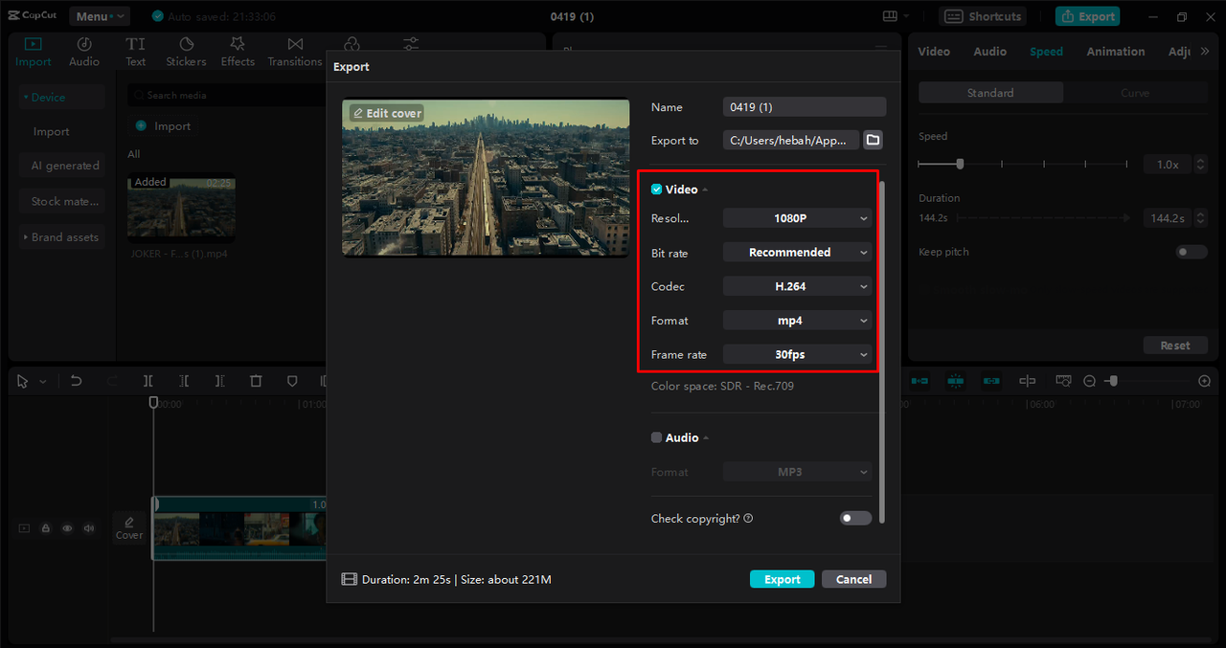Hide video track with eye icon
Viewport: 1226px width, 648px height.
[67, 528]
